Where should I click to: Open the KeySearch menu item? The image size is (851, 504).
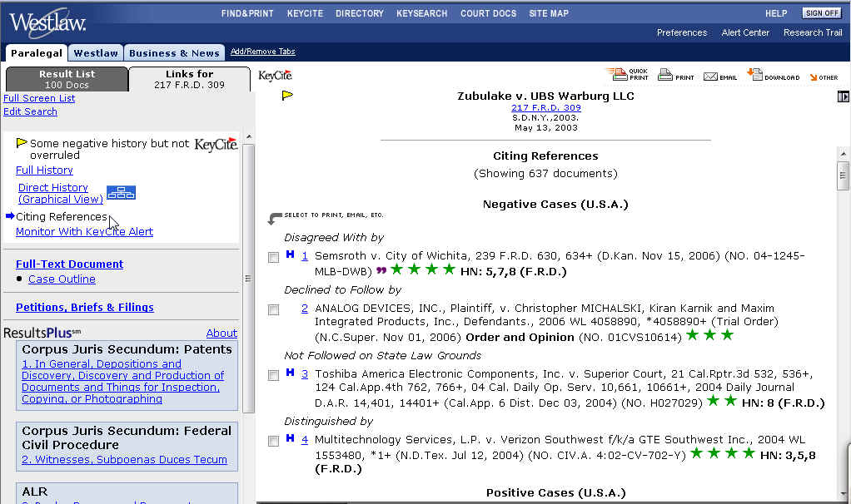(x=421, y=13)
